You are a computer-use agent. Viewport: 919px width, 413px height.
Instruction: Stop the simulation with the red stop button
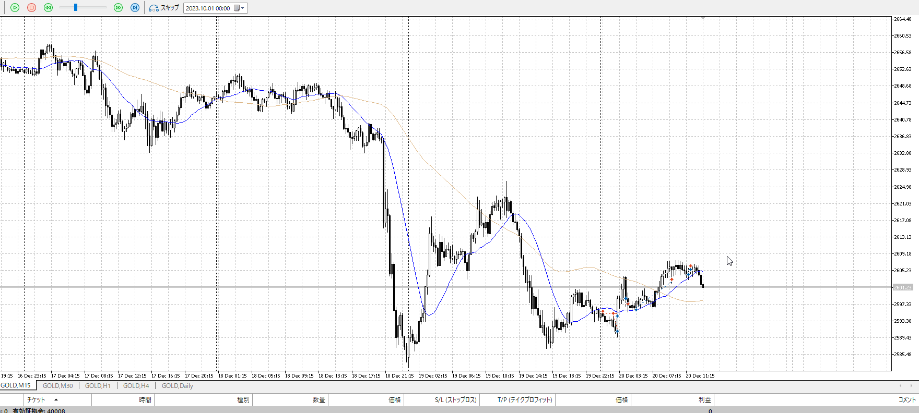tap(31, 8)
